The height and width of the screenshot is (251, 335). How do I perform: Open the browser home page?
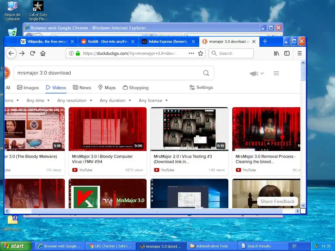coord(43,53)
